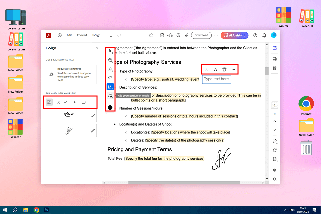Choose the second saved initials
The width and height of the screenshot is (321, 214).
(69, 130)
